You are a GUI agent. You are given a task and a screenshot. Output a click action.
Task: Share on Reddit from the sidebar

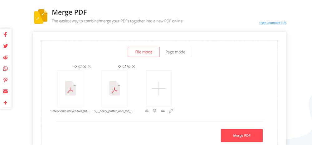5,57
